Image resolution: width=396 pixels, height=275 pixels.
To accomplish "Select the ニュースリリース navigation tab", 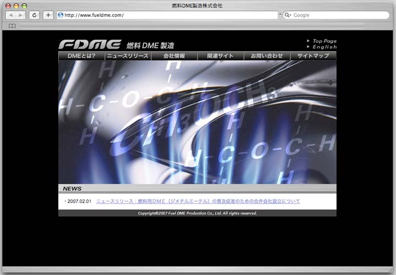I will pyautogui.click(x=128, y=56).
